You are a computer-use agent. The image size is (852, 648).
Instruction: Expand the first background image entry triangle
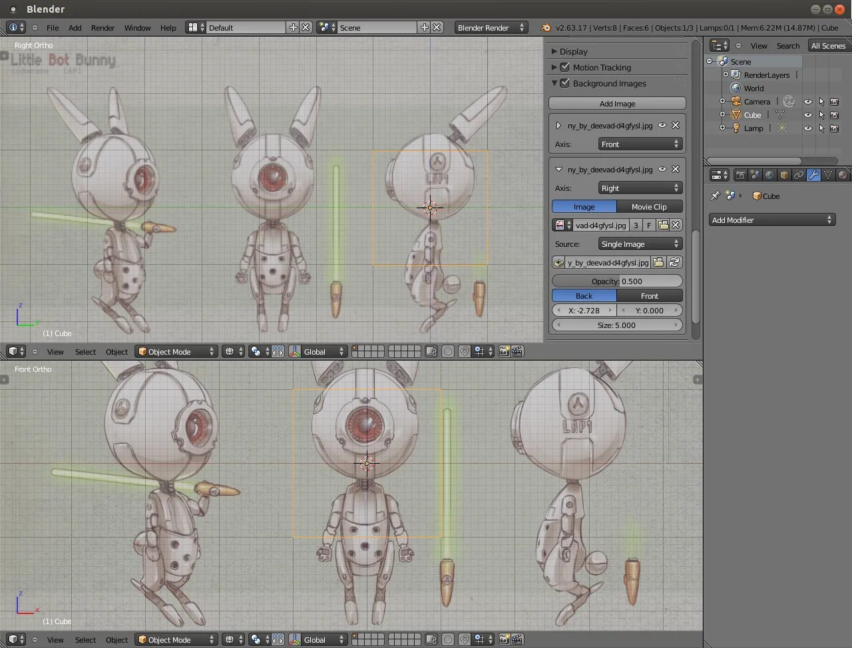[558, 125]
